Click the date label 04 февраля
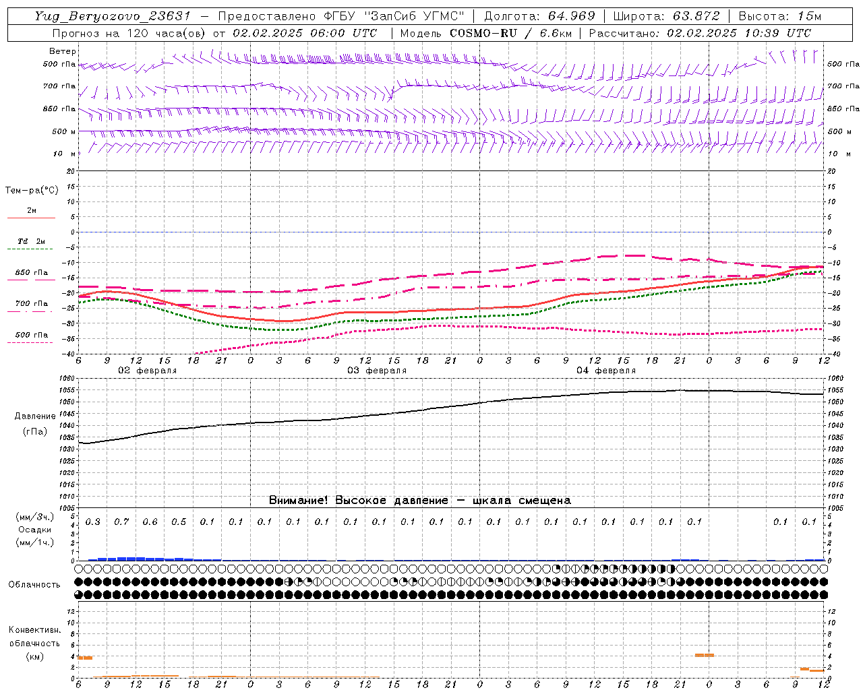This screenshot has height=690, width=863. [x=606, y=371]
